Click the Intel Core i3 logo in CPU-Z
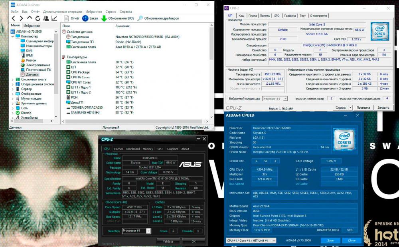Image resolution: width=399 pixels, height=247 pixels. pyautogui.click(x=379, y=32)
